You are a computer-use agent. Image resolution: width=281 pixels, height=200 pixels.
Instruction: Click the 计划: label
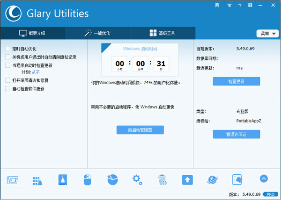click(26, 72)
